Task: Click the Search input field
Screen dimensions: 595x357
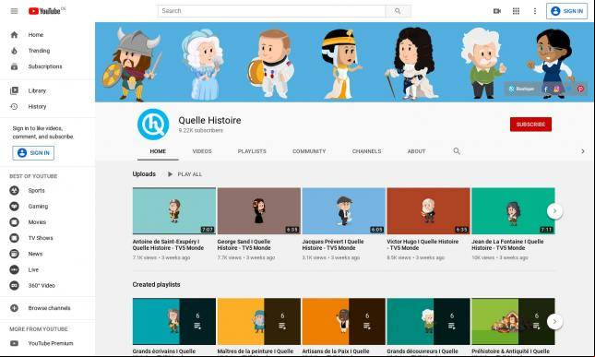Action: [272, 11]
